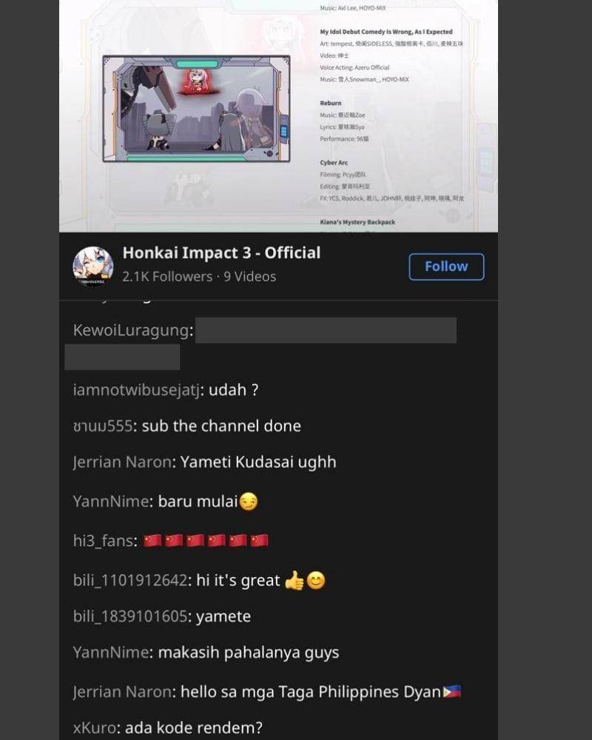Screen dimensions: 592x740
Task: Open the Honkai Impact 3 - Official channel name
Action: coord(221,253)
